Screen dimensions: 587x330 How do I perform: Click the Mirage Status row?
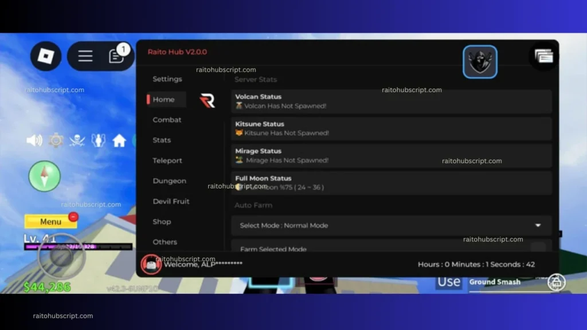click(392, 156)
